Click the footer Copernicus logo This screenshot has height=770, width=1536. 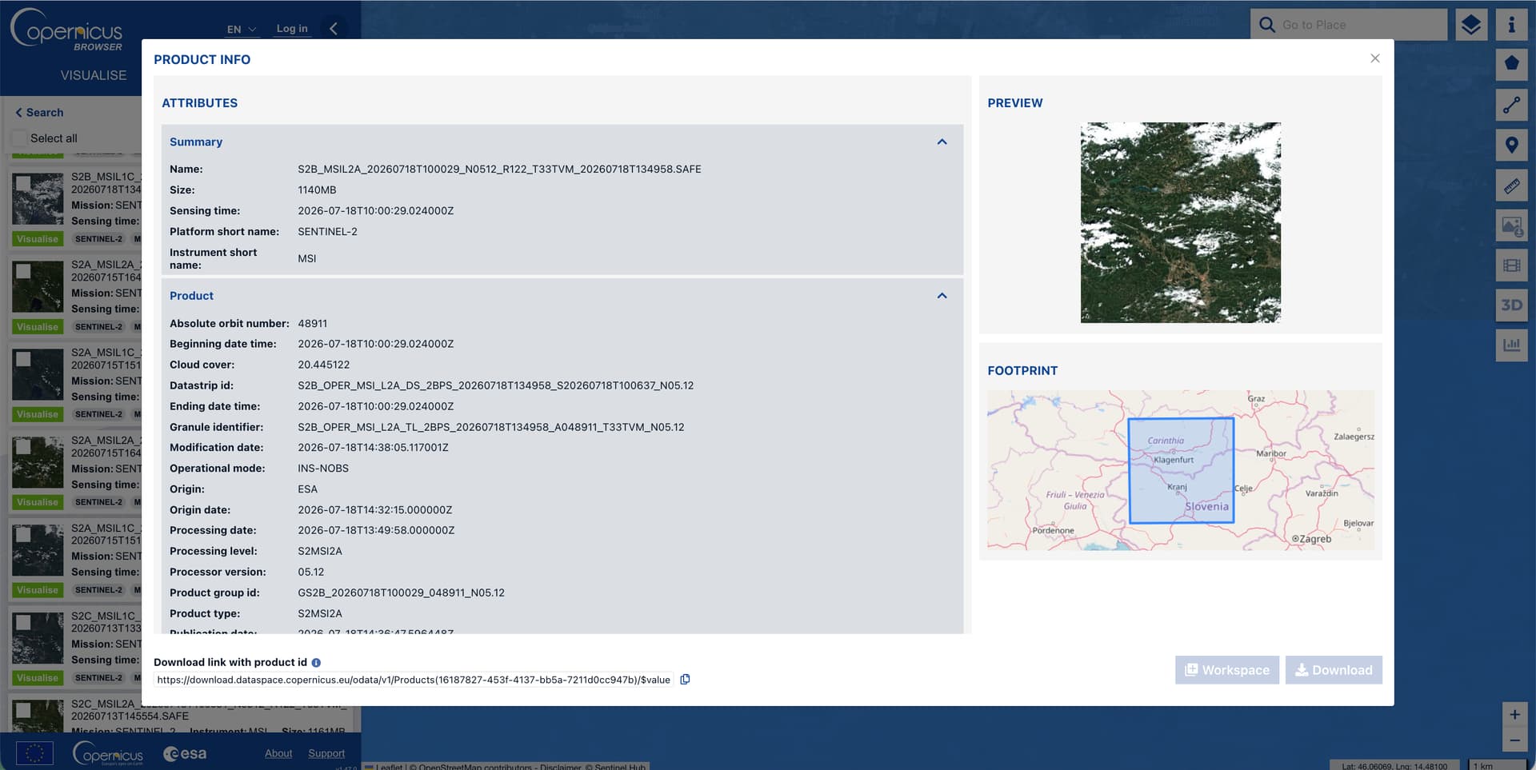pyautogui.click(x=108, y=753)
